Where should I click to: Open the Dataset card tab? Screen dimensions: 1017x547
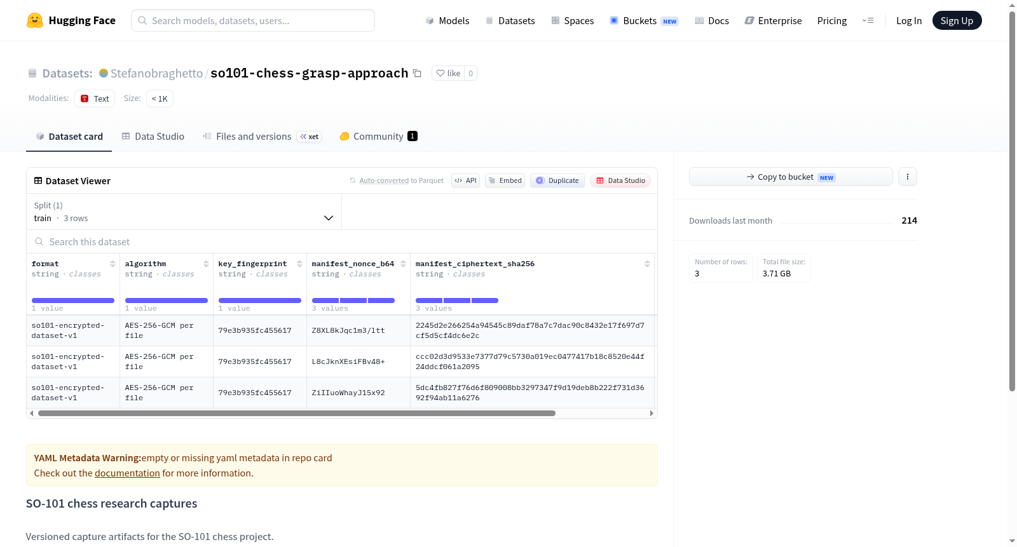click(x=69, y=136)
